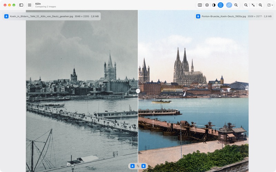Toggle the linked zoom chain button

point(229,5)
